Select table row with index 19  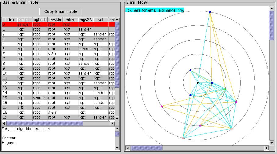point(58,117)
